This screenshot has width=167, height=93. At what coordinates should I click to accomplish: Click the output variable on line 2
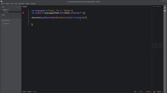pyautogui.click(x=38, y=13)
